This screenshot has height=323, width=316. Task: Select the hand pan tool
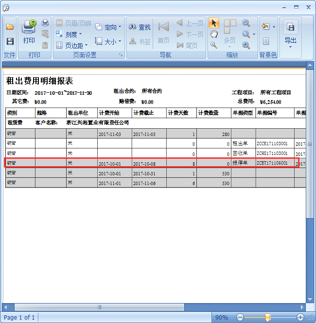pyautogui.click(x=214, y=34)
